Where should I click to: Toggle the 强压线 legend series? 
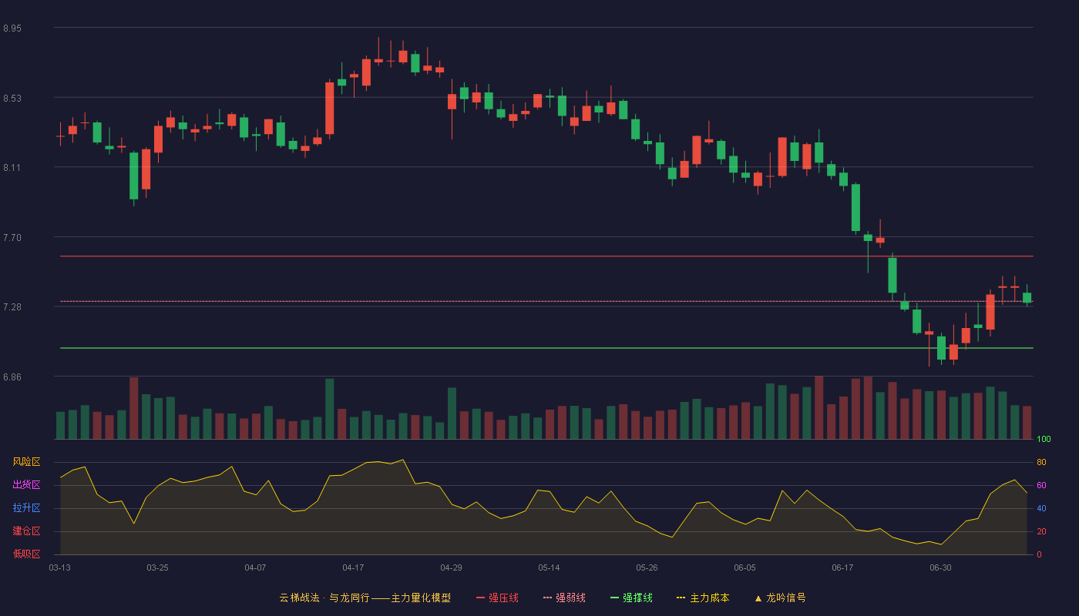tap(497, 598)
